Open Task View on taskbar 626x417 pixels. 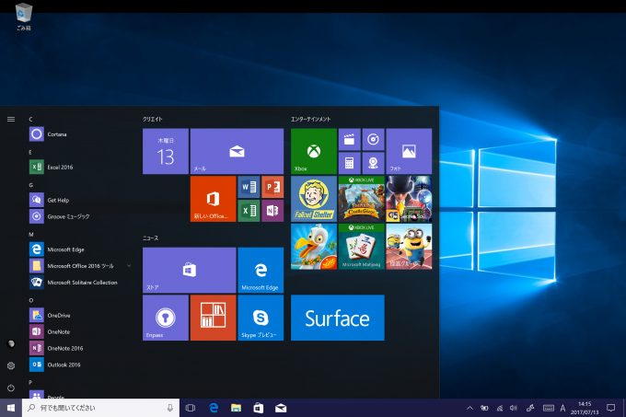coord(191,408)
